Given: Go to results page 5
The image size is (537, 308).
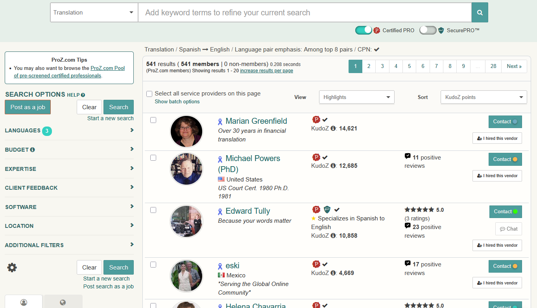Looking at the screenshot, I should [x=409, y=66].
